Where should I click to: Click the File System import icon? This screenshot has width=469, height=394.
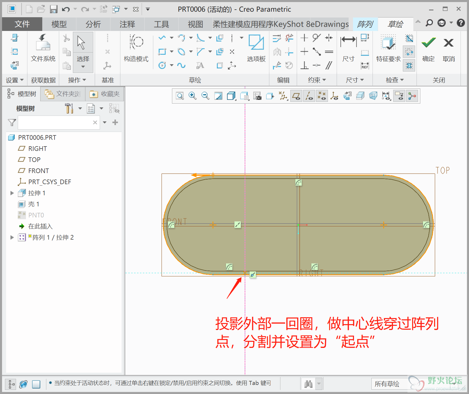(x=43, y=43)
